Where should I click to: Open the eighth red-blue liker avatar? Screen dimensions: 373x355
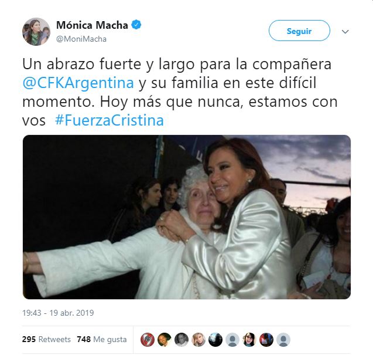tap(266, 340)
